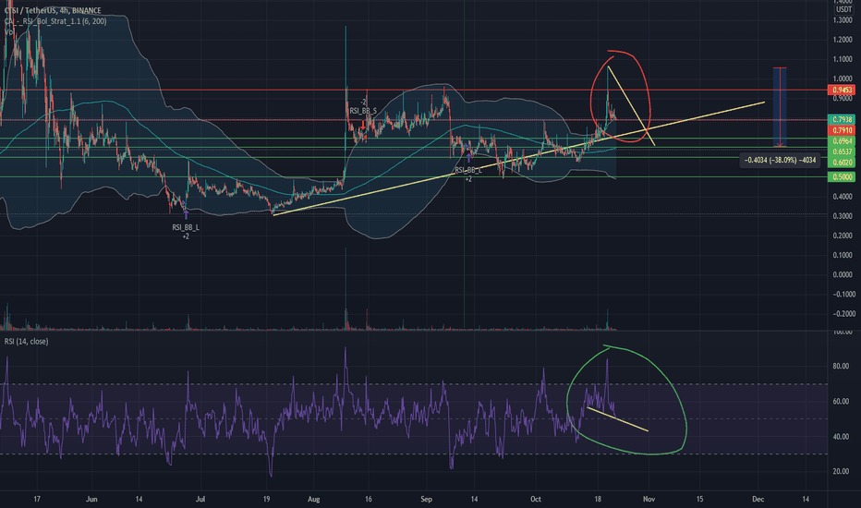Click the 20.00 RSI axis tick
861x508 pixels.
841,472
